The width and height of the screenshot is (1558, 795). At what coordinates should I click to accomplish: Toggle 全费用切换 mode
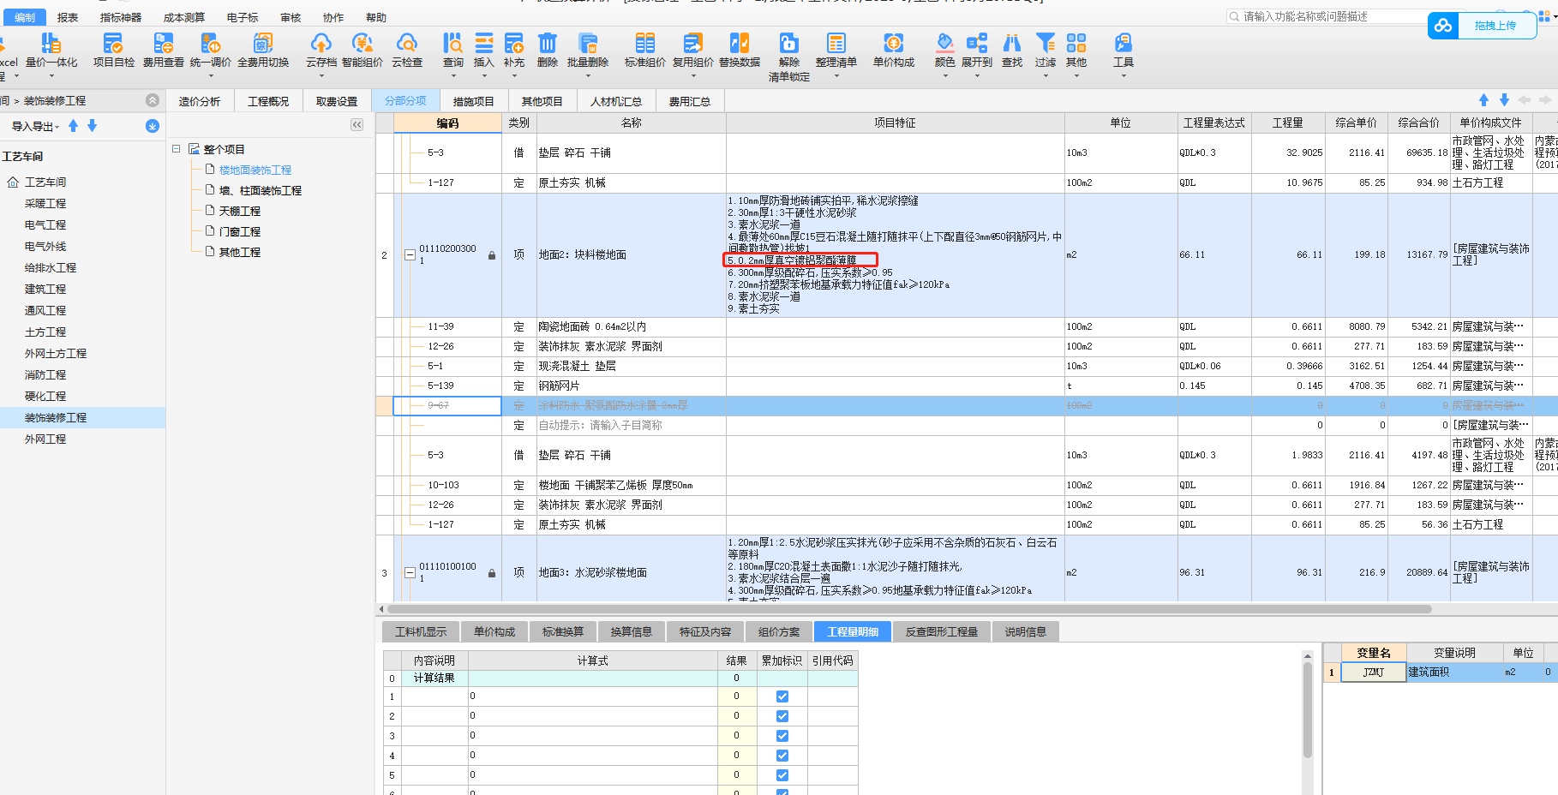tap(263, 50)
